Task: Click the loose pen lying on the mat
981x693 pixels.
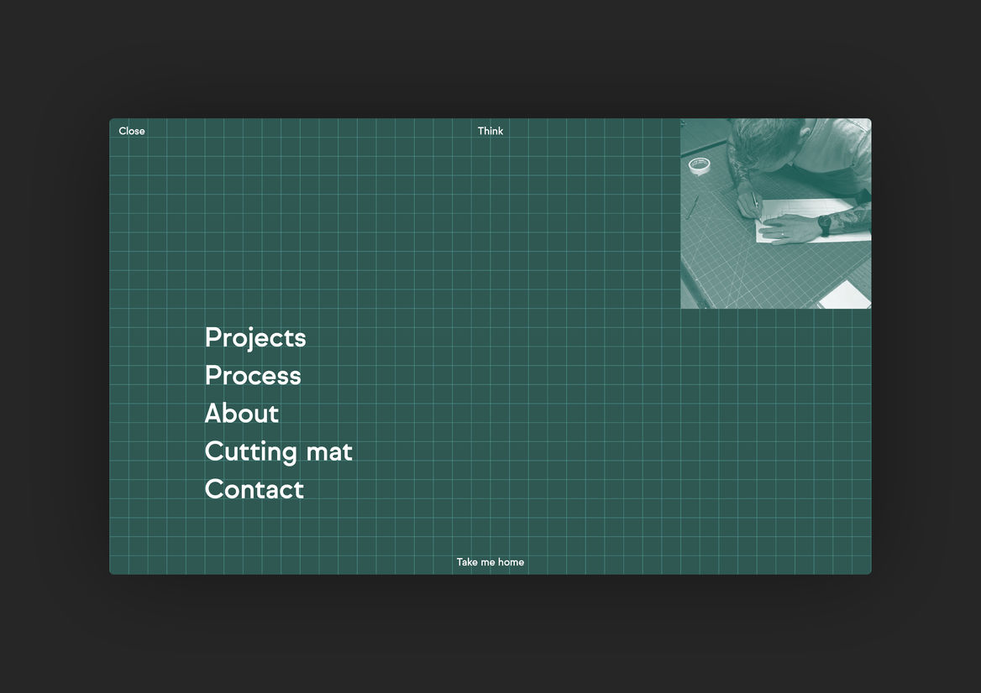Action: pos(693,207)
